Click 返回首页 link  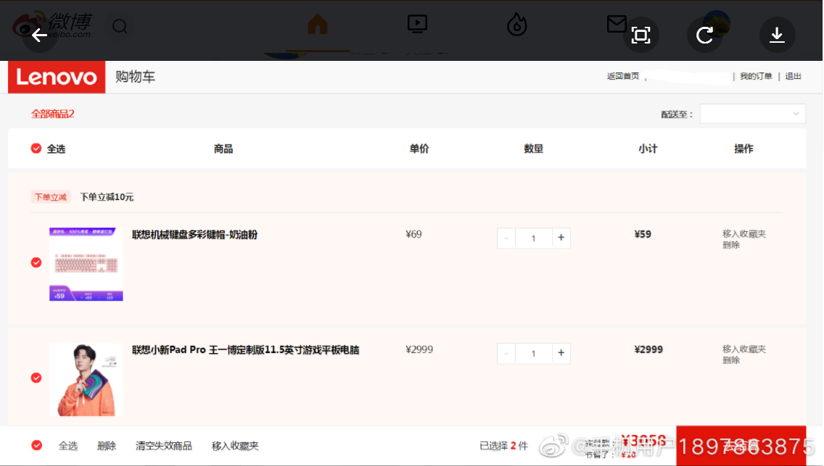coord(623,76)
